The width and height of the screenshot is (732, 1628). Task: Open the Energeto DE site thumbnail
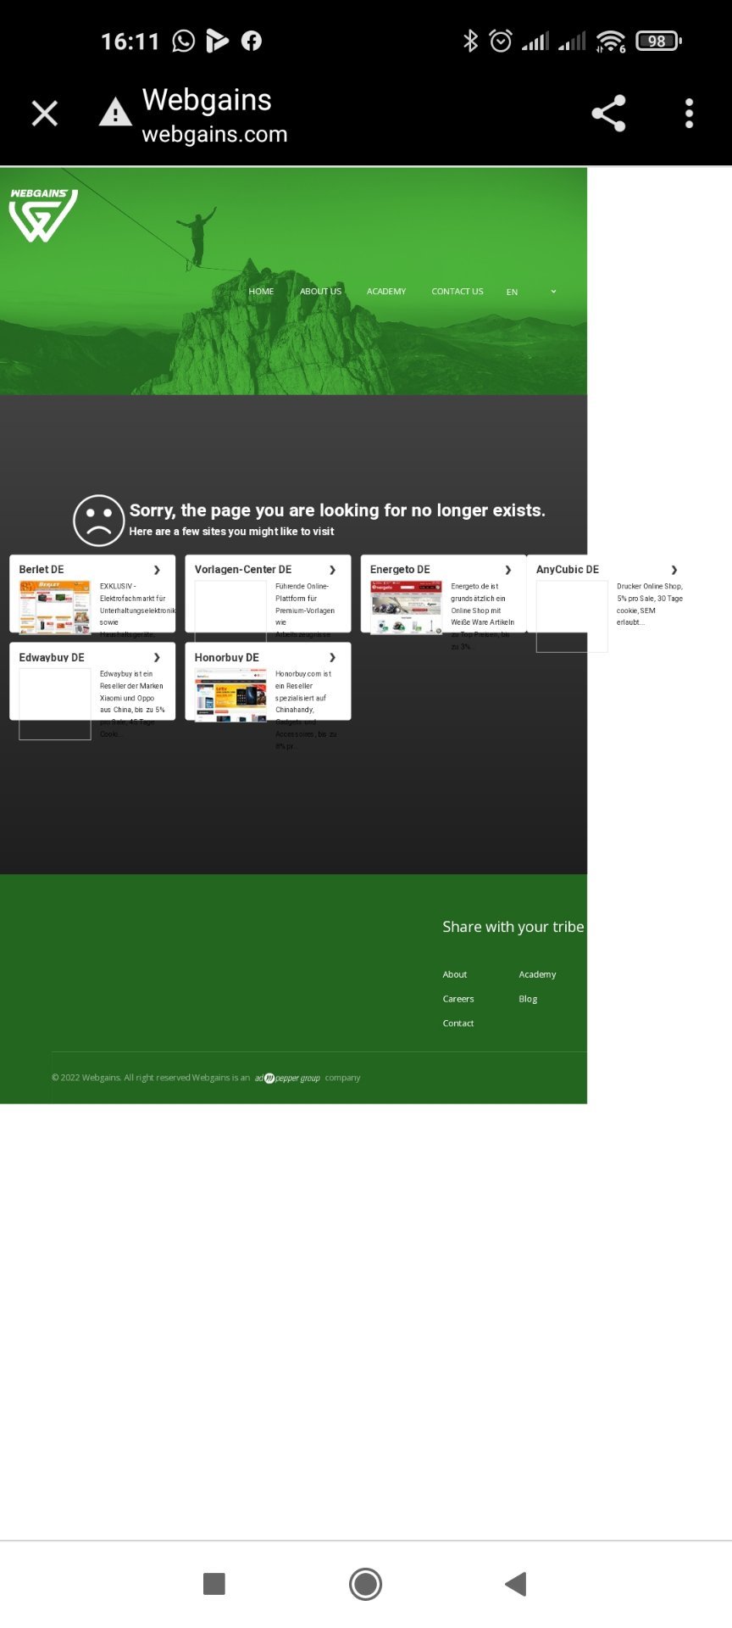coord(406,607)
